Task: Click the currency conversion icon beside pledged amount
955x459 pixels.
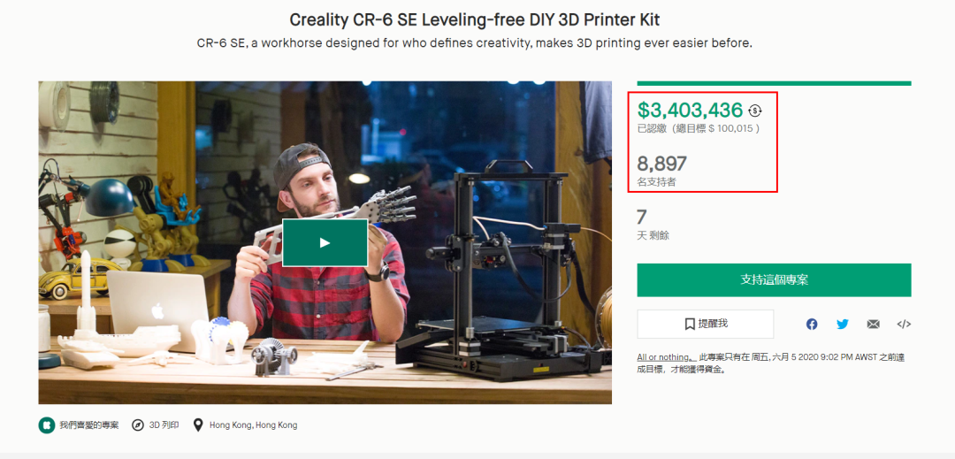Action: click(755, 111)
